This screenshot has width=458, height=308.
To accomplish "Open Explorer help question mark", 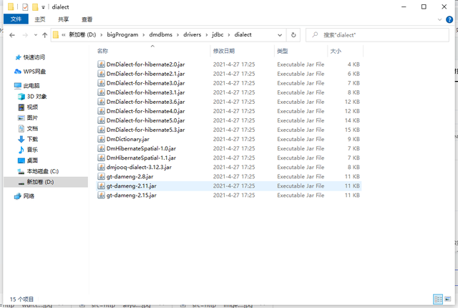I will 449,19.
